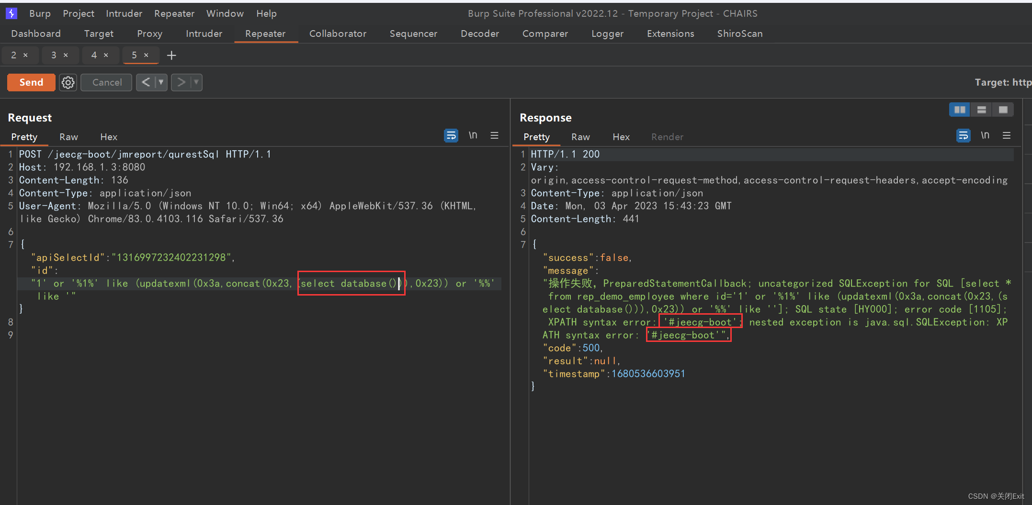Image resolution: width=1032 pixels, height=505 pixels.
Task: Click the POST request line in editor
Action: pyautogui.click(x=146, y=154)
